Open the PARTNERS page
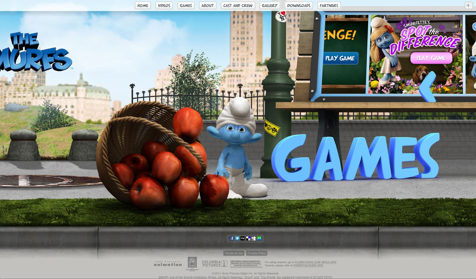 tap(329, 5)
